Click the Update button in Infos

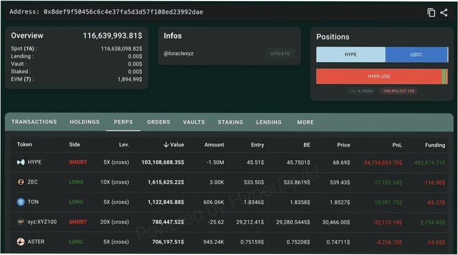pos(280,53)
